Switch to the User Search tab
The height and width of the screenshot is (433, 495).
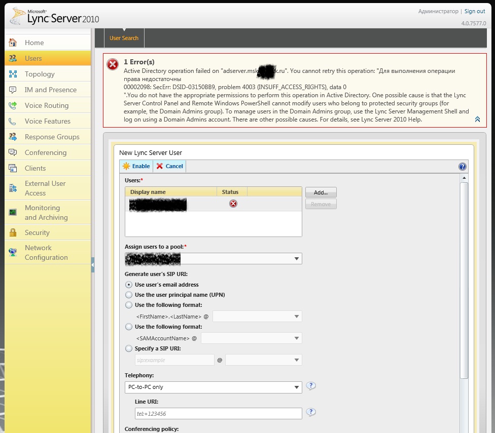(124, 38)
